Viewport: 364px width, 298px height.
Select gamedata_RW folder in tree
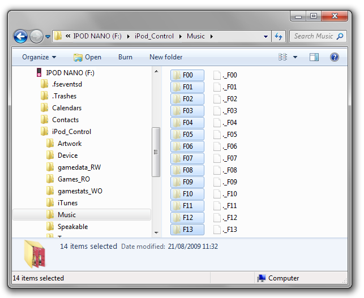[74, 167]
